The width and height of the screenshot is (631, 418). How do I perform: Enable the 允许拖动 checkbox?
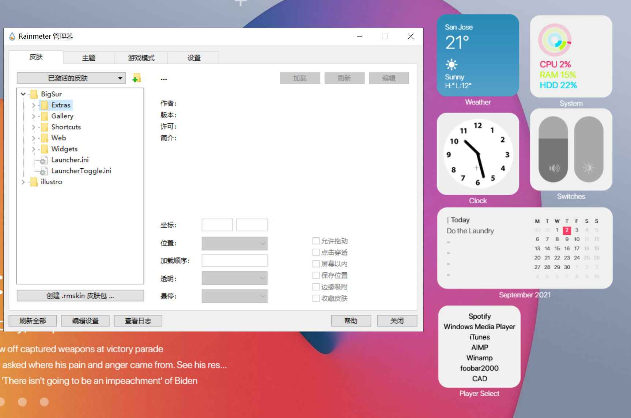point(316,241)
